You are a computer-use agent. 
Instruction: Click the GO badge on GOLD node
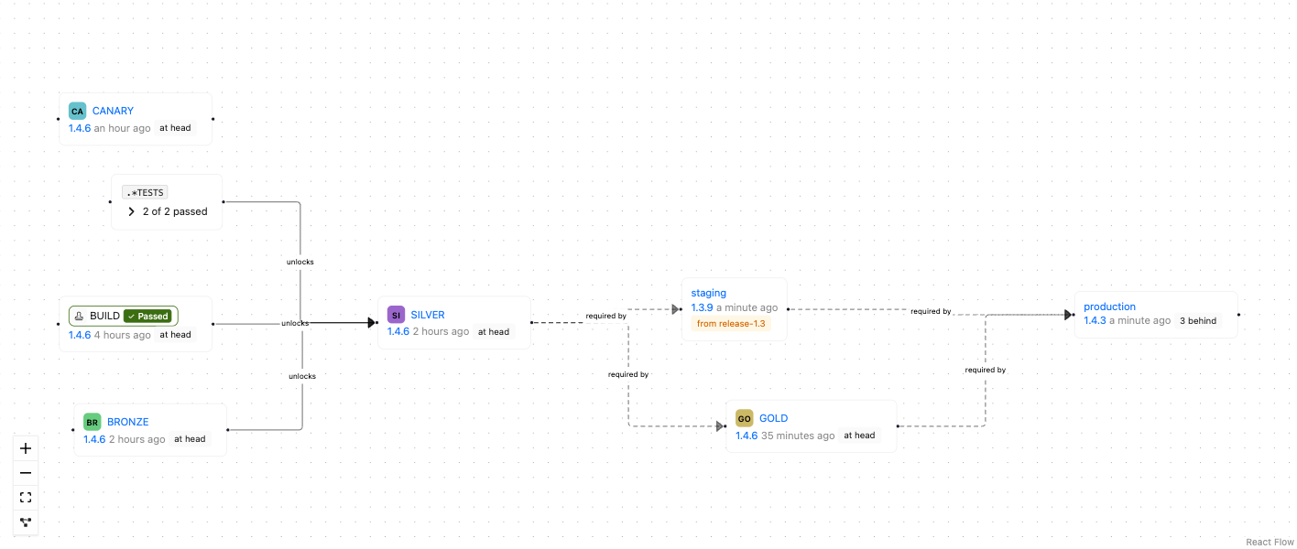744,418
